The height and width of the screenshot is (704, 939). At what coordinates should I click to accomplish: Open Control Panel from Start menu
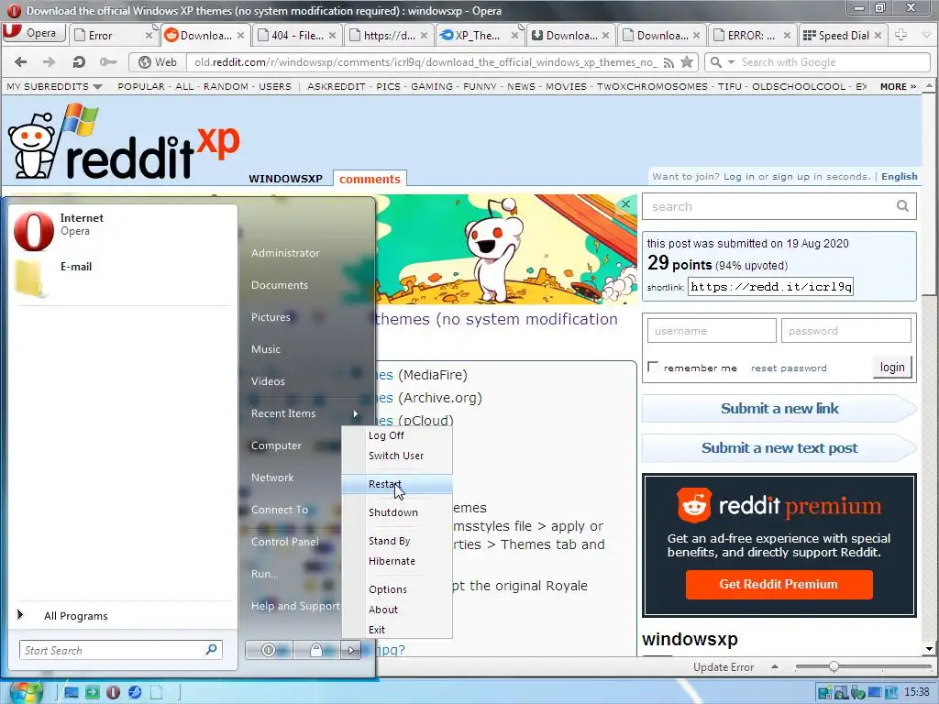(284, 541)
